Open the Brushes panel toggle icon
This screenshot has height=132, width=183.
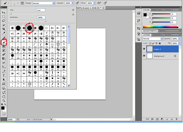[x=22, y=3]
